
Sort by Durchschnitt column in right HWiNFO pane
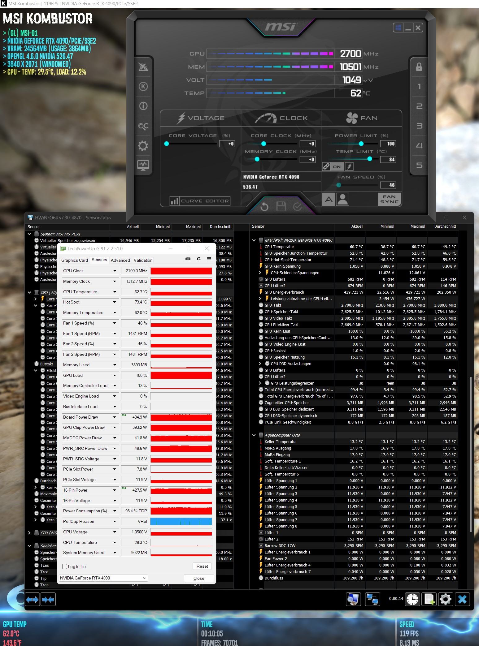442,226
